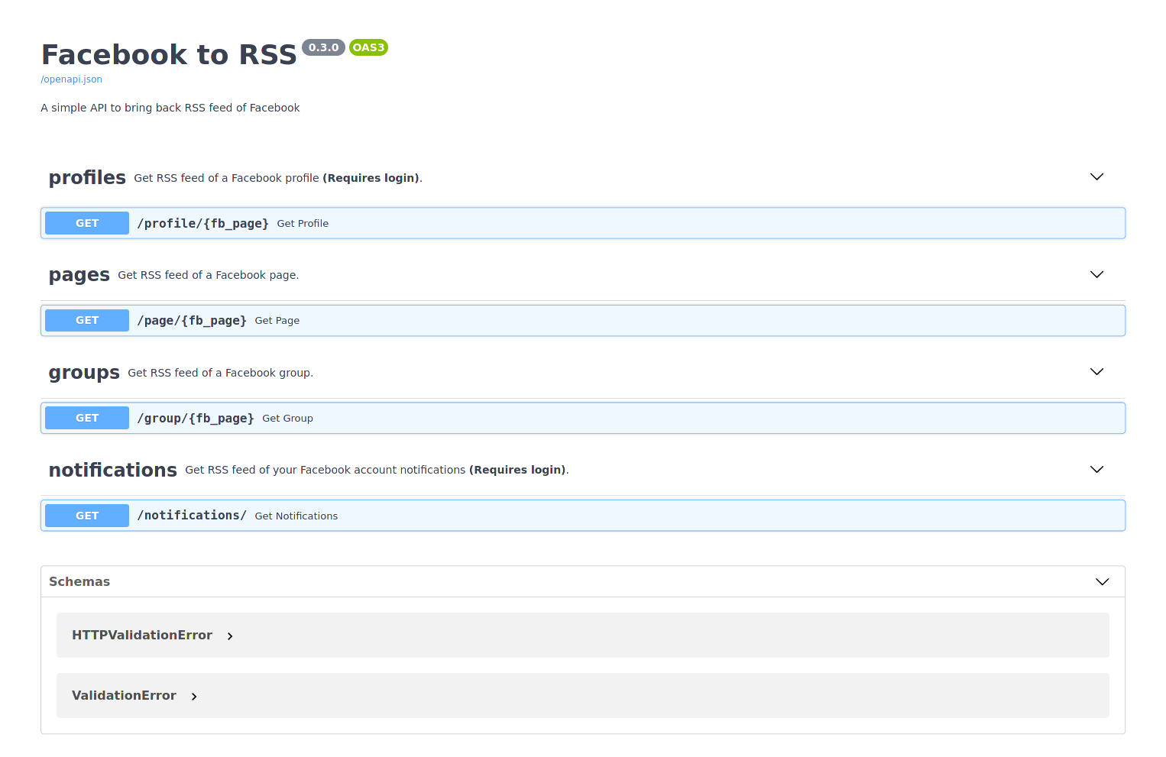The image size is (1166, 757).
Task: Click the notifications tag heading
Action: (113, 470)
